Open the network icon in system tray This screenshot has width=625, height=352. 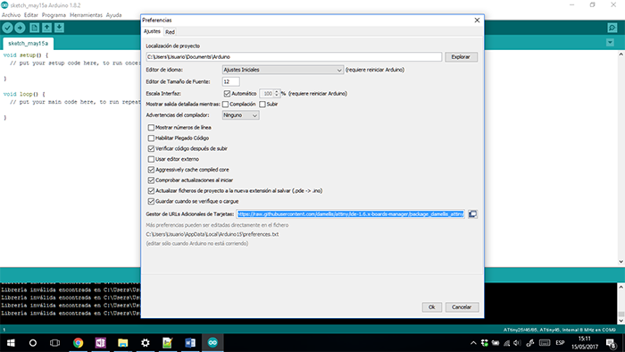506,343
